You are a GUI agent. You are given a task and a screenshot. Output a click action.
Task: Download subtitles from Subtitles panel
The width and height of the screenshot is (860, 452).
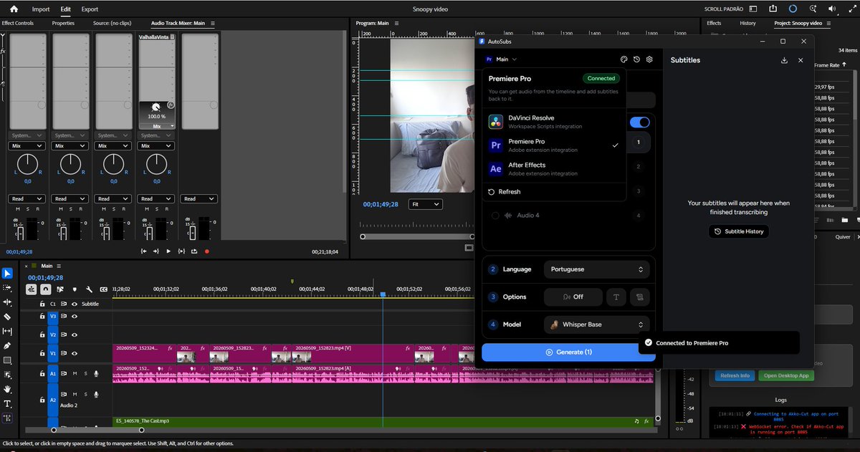coord(785,60)
